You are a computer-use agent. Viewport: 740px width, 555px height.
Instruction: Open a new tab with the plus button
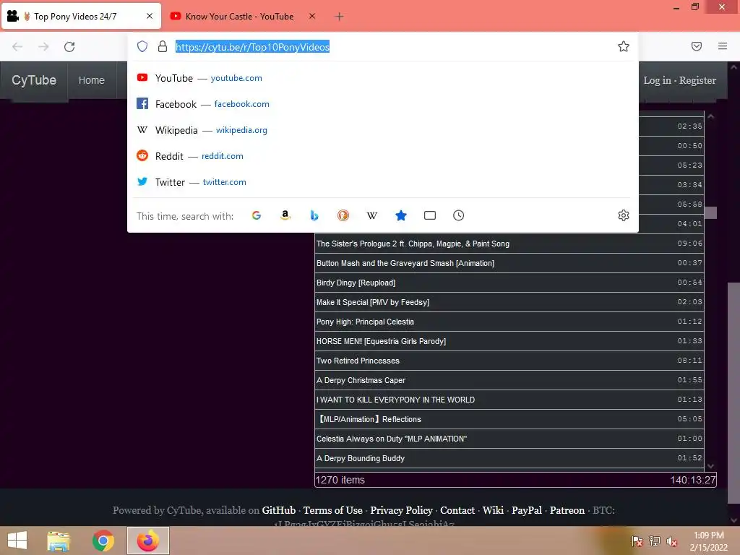point(339,17)
